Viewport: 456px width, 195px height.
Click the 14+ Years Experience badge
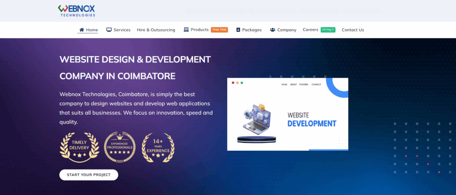click(158, 147)
